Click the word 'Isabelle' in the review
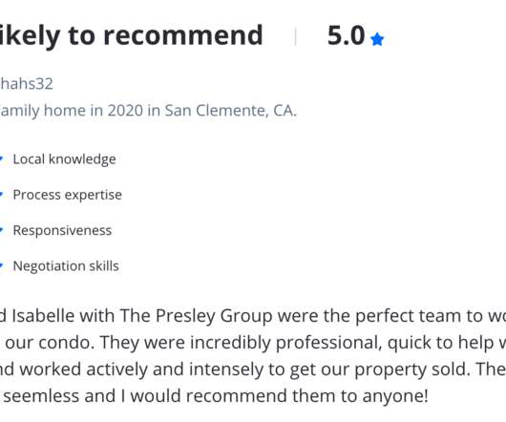 pyautogui.click(x=43, y=316)
